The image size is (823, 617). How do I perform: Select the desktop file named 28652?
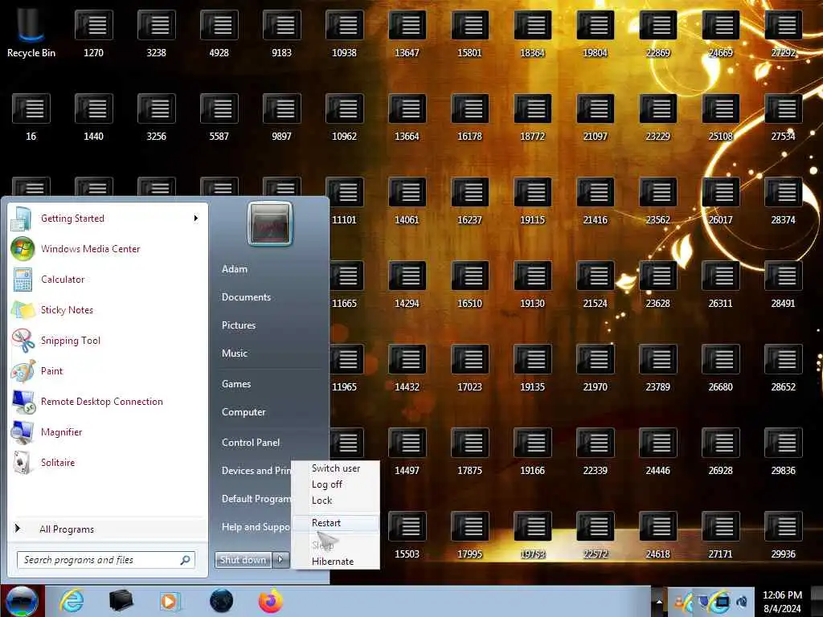pos(783,368)
